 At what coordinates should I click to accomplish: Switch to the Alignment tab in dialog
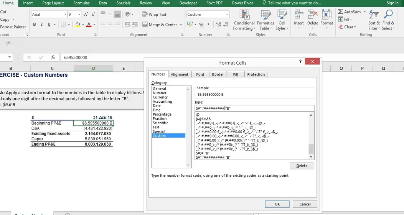(x=180, y=74)
